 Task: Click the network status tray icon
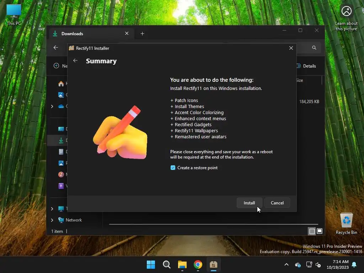309,264
